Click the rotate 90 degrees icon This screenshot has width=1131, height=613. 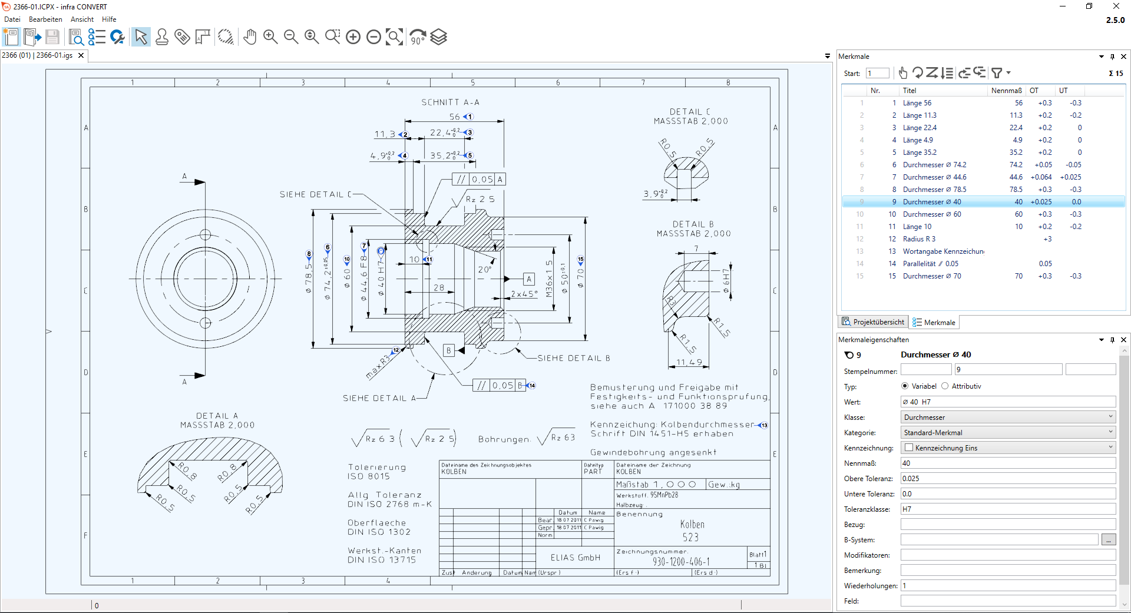[418, 37]
